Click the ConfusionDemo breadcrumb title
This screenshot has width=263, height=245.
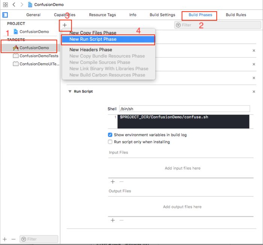[x=49, y=5]
